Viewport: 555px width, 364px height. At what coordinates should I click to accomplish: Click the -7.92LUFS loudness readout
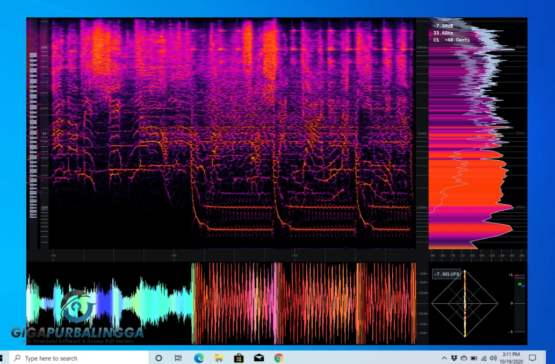click(446, 274)
